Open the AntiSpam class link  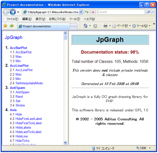(18, 88)
